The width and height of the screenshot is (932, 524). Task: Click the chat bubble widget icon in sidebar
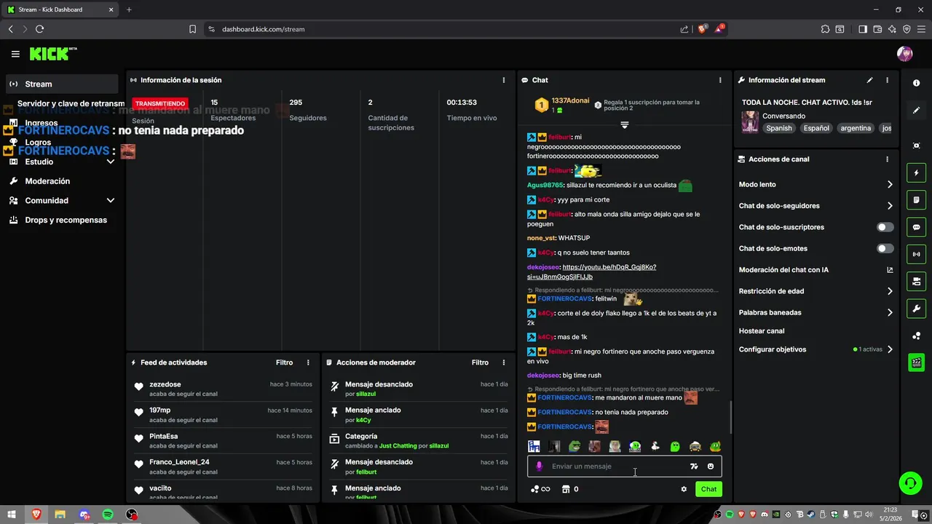coord(917,227)
